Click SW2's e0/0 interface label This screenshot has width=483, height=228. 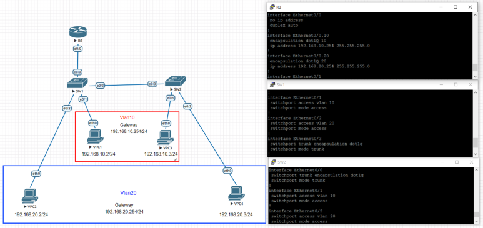click(152, 84)
